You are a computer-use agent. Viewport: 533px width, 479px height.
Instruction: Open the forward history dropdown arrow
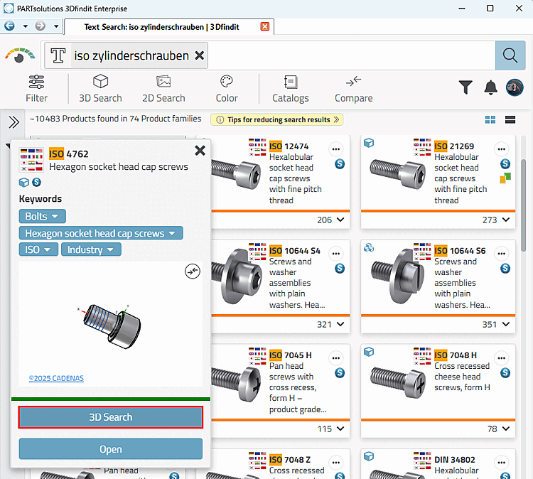pos(56,26)
